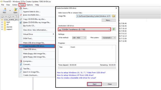Select Create bootable USB drive menu entry
The height and width of the screenshot is (90, 161).
click(x=37, y=46)
